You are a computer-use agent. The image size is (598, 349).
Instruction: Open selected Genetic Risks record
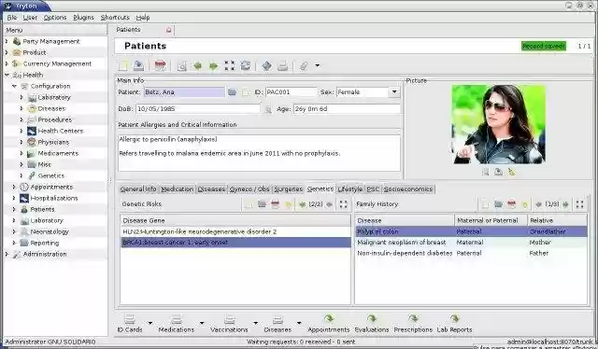[262, 204]
